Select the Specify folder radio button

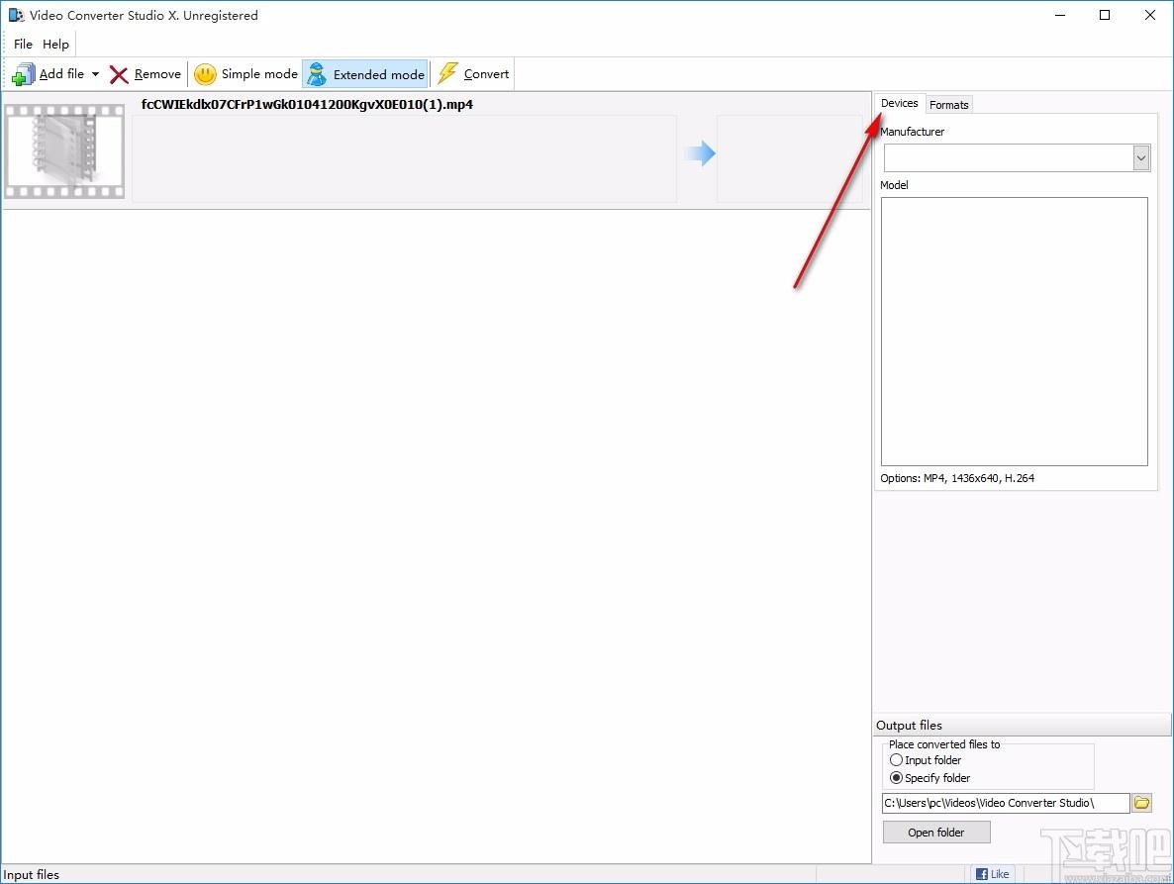pyautogui.click(x=896, y=778)
